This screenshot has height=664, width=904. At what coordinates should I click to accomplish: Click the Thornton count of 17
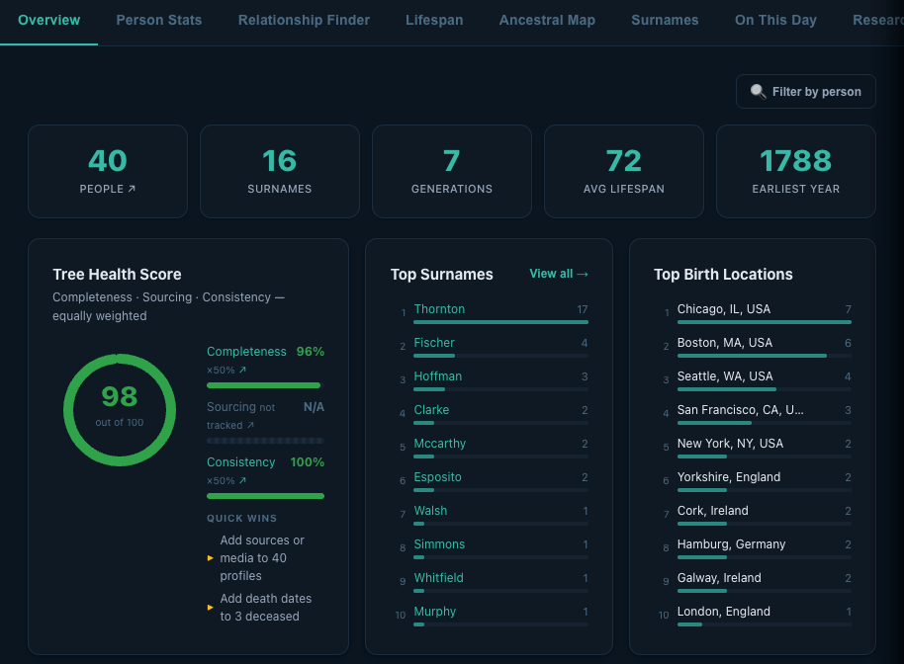click(x=583, y=309)
